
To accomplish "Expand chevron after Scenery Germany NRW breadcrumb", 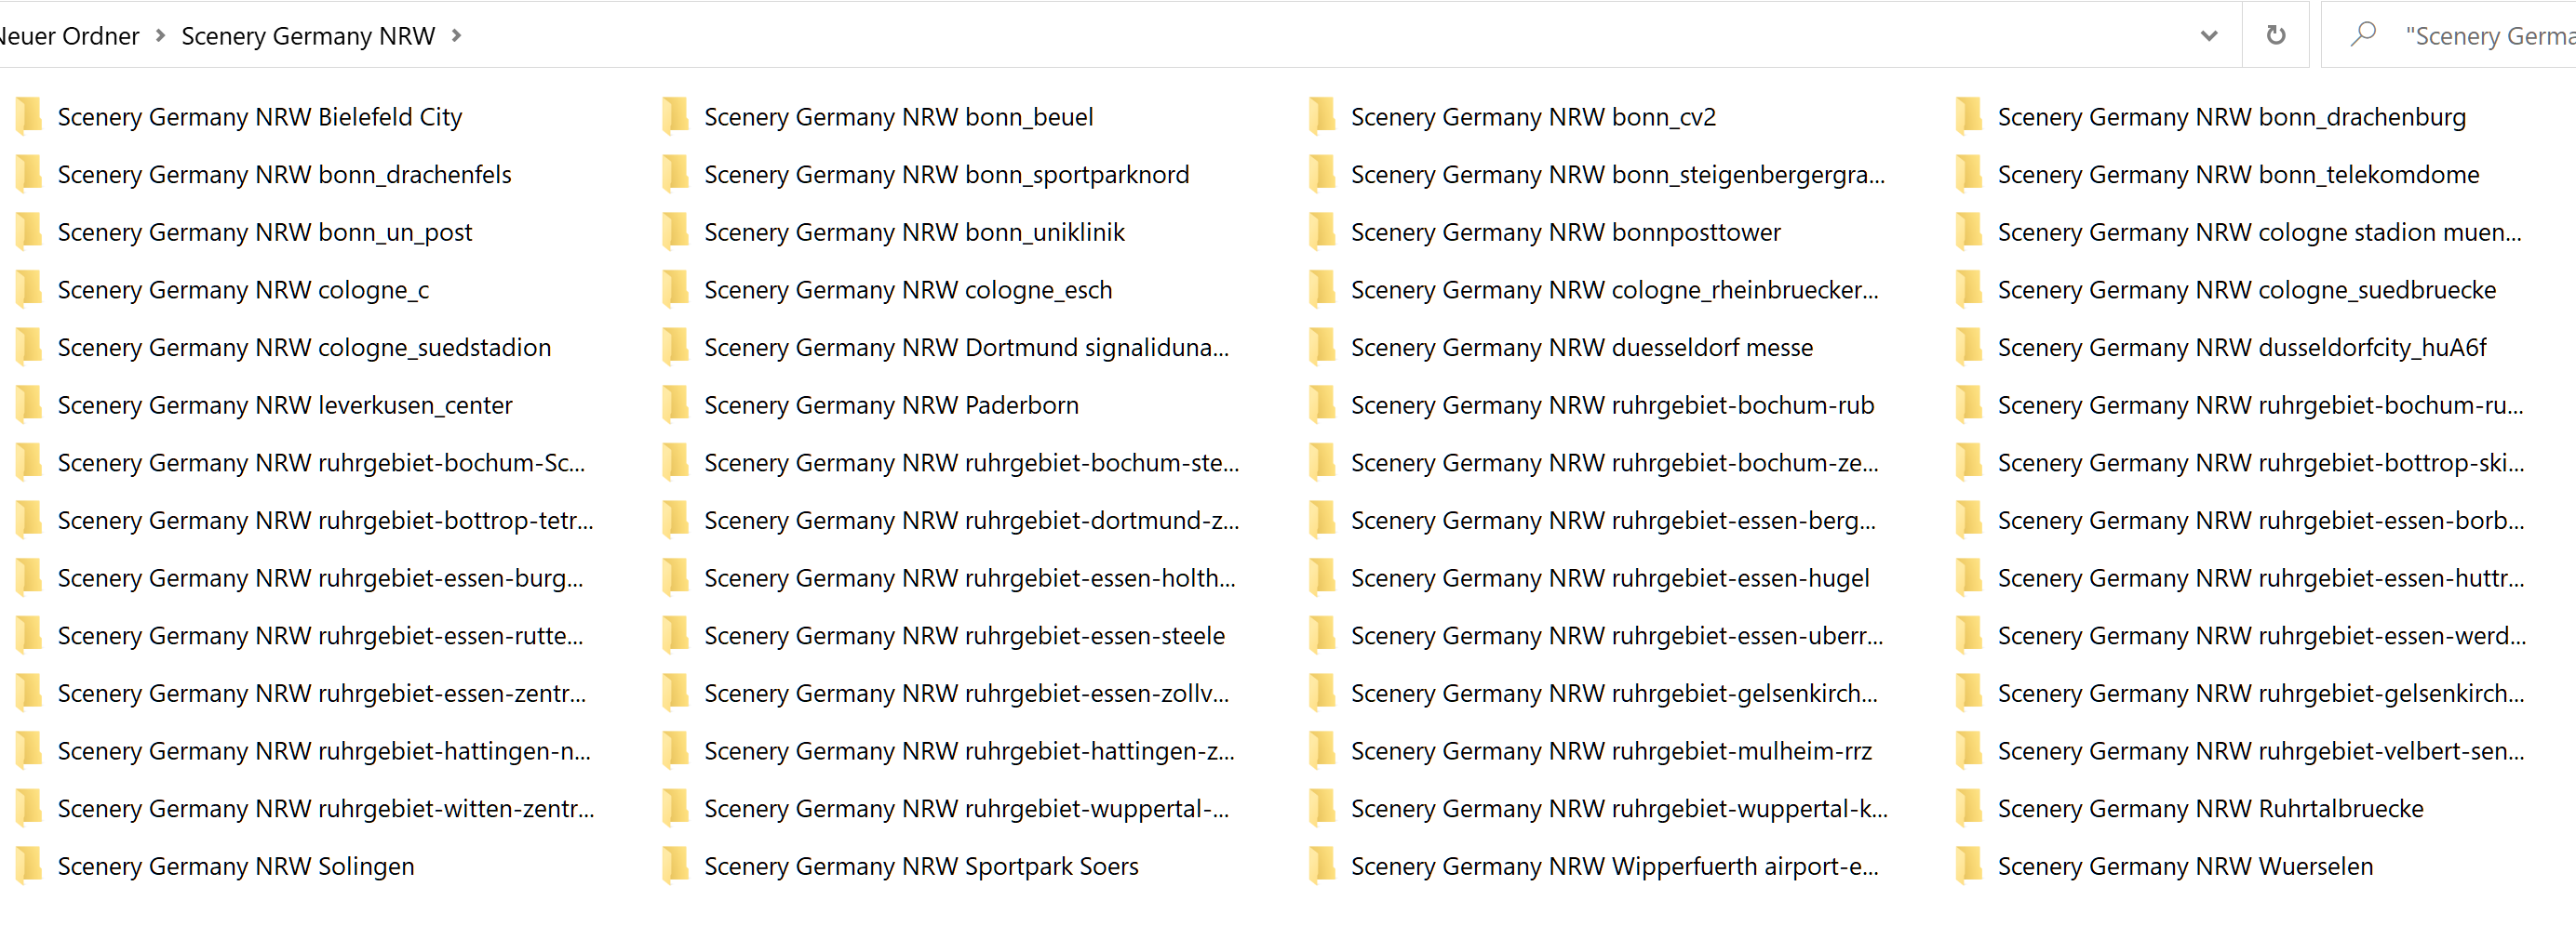I will point(457,36).
